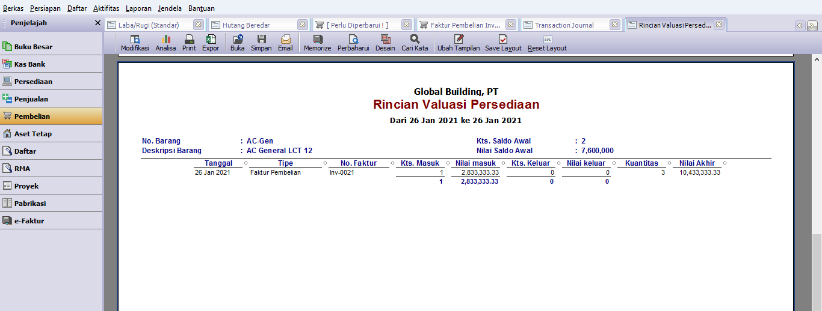Open the Modifikasi report tool
Image resolution: width=822 pixels, height=311 pixels.
point(135,43)
